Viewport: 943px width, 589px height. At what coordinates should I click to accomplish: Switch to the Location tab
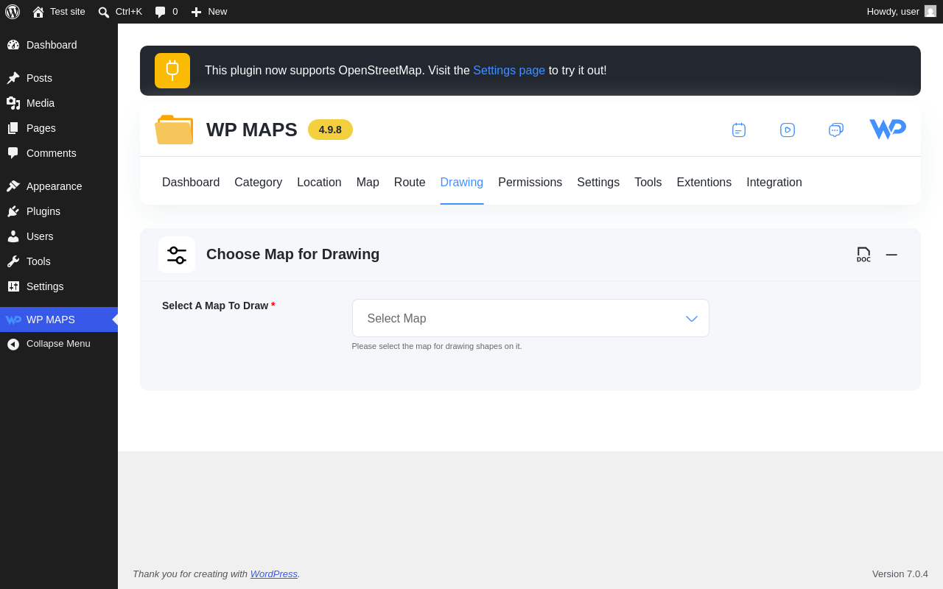click(x=319, y=183)
